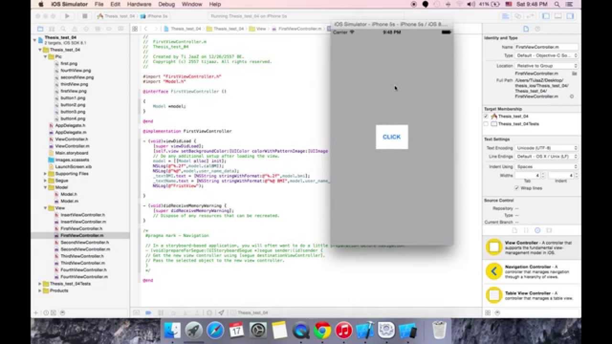Toggle the Debug area visibility button
The image size is (612, 344).
[x=558, y=16]
